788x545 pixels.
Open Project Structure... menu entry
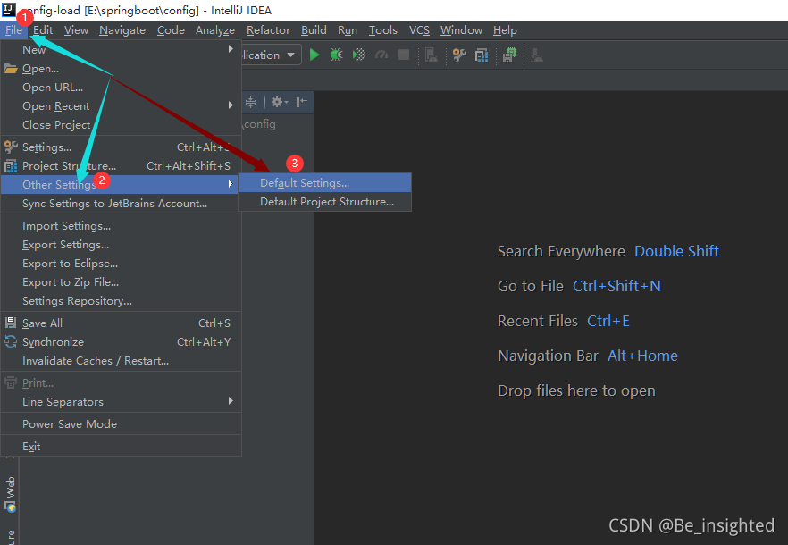coord(122,165)
